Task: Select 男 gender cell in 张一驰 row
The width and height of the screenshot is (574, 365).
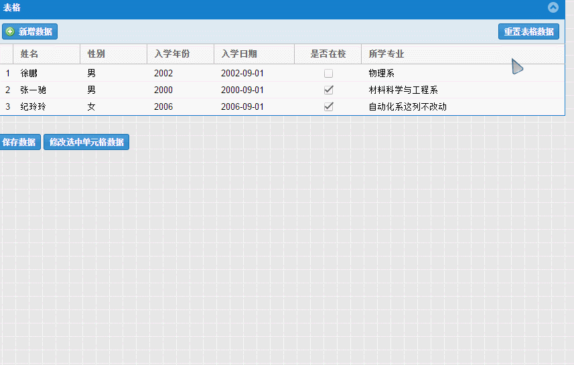Action: (113, 90)
